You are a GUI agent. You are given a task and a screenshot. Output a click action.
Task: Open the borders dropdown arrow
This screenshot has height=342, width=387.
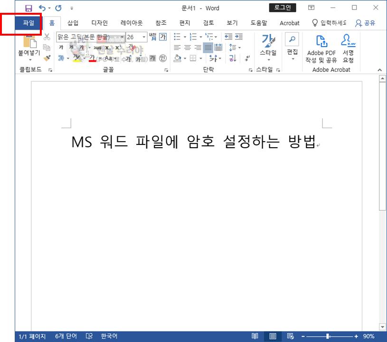[x=201, y=58]
